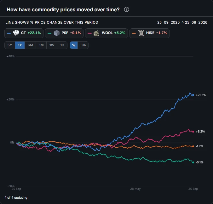Screen dimensions: 213x204
Task: Click the blue CT legend color dash
Action: click(9, 33)
